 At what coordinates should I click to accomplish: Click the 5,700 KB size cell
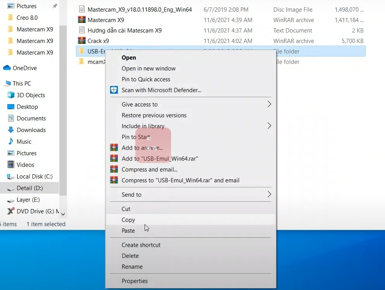(x=352, y=41)
